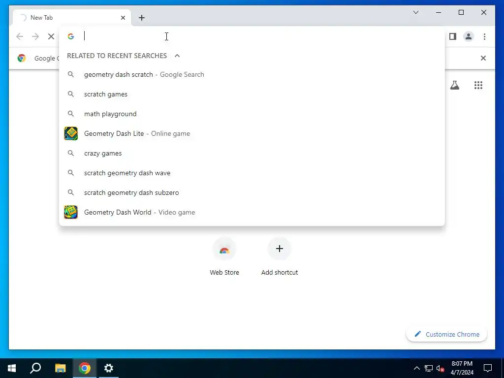Image resolution: width=504 pixels, height=378 pixels.
Task: Choose suggestion scratch geometry dash wave
Action: click(252, 173)
